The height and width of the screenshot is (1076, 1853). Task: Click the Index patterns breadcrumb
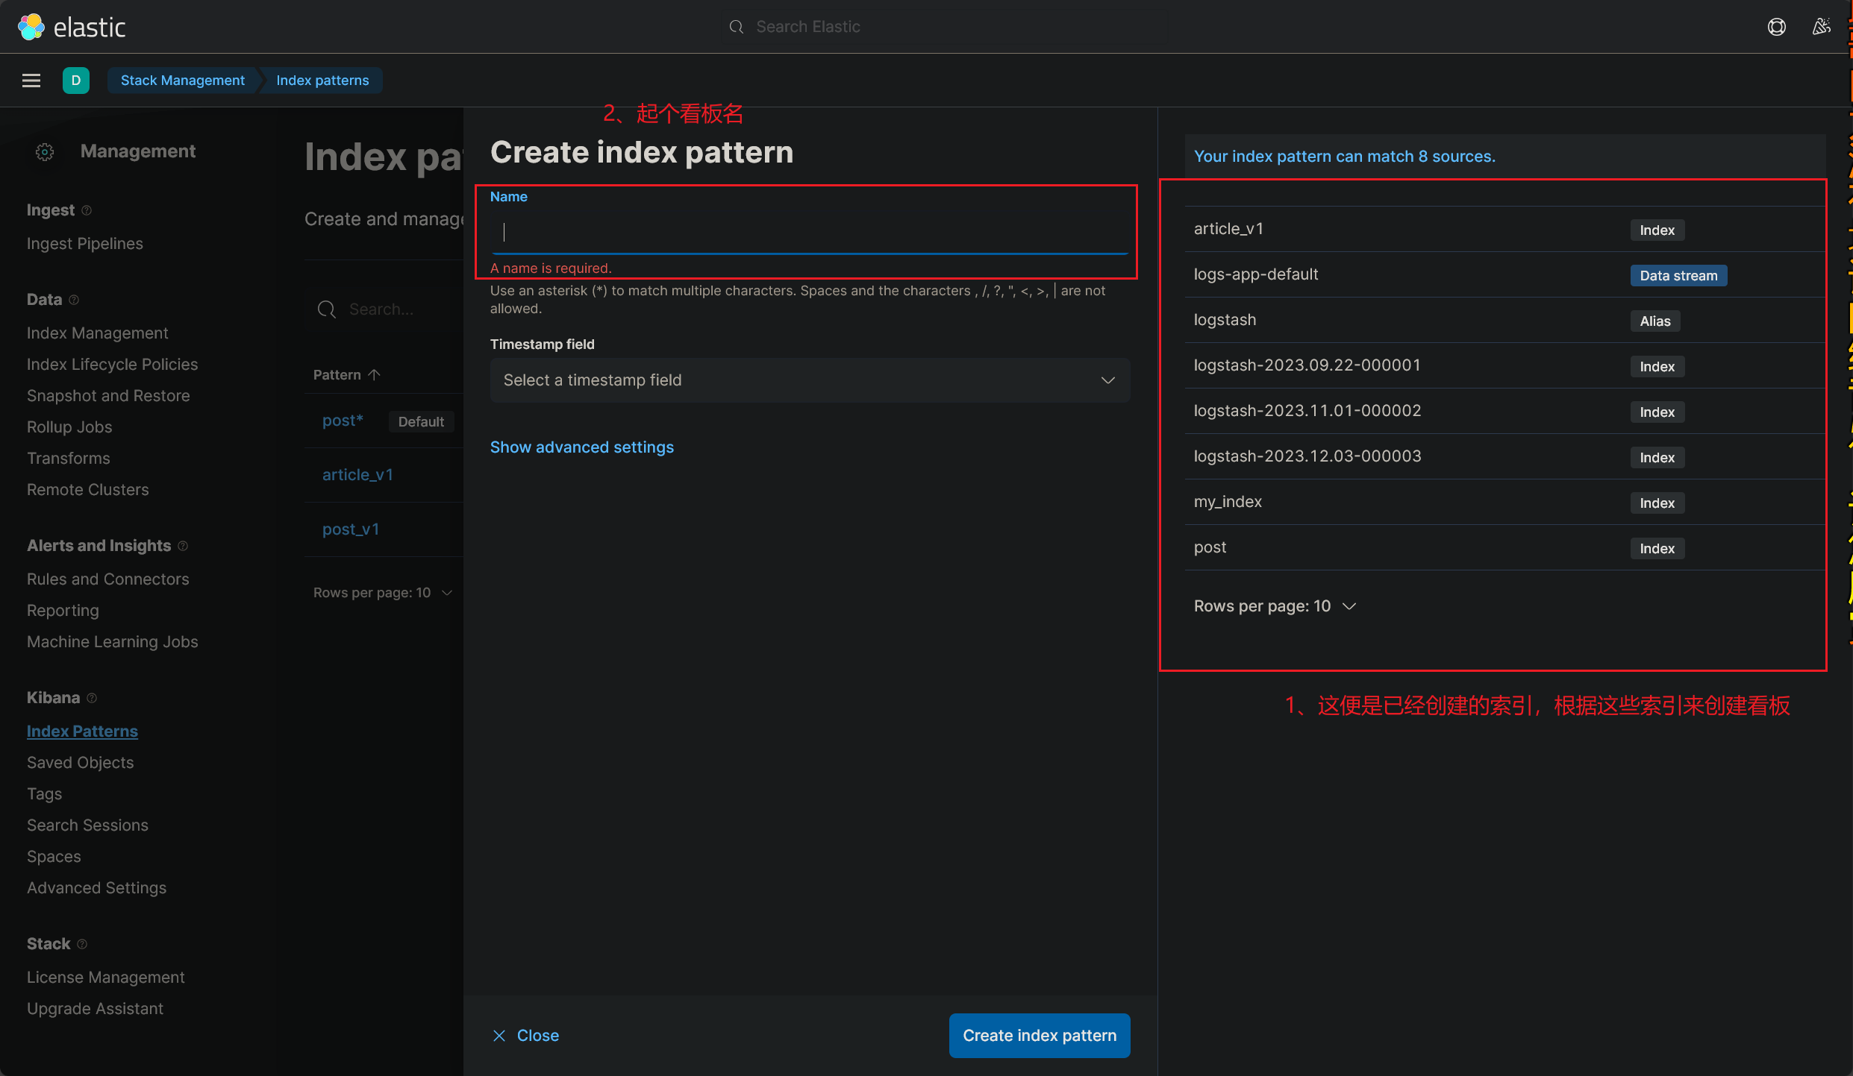click(x=322, y=81)
